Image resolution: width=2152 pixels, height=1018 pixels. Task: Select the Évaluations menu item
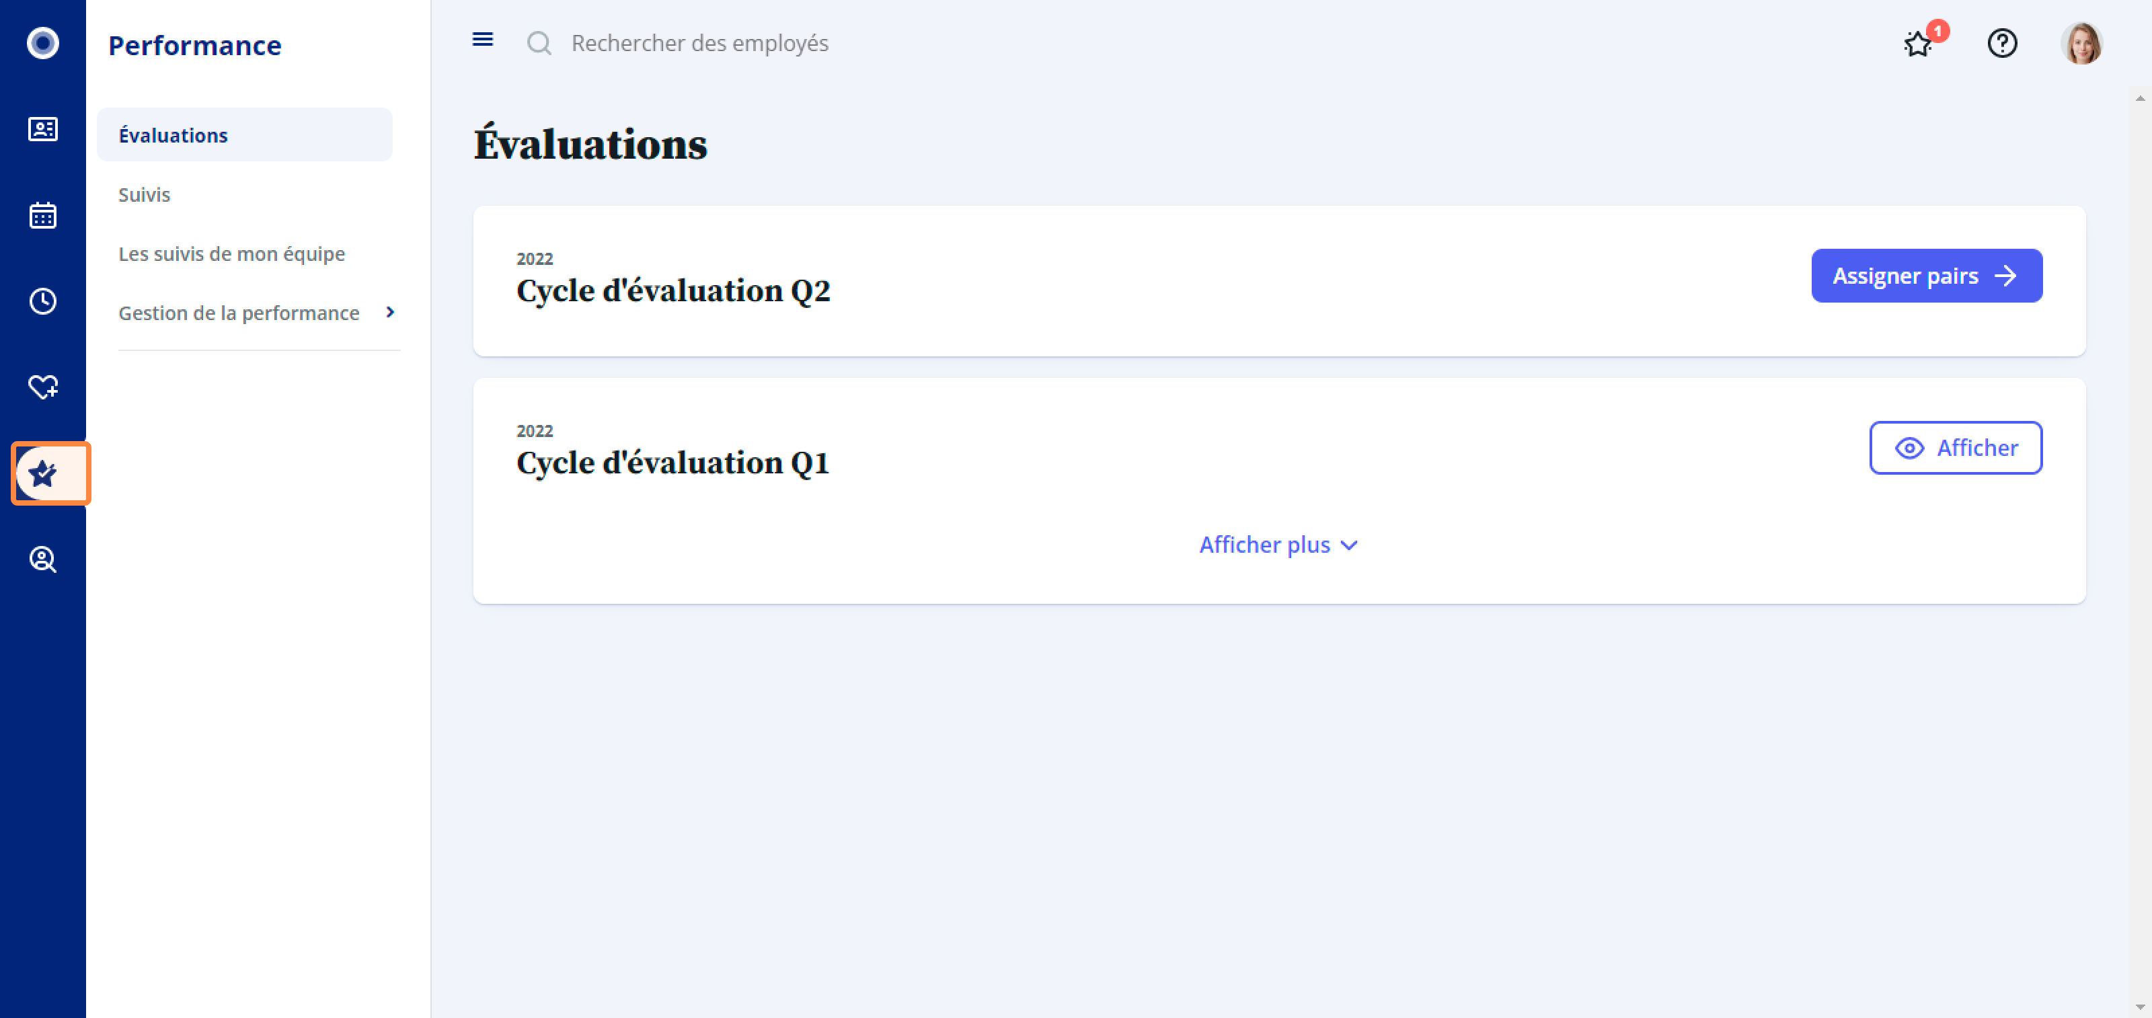click(x=244, y=134)
